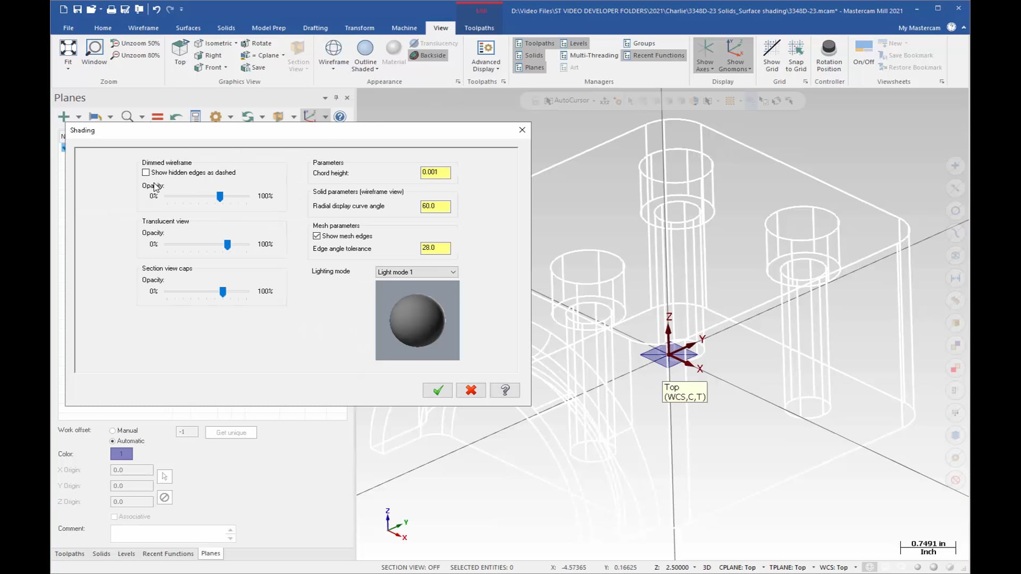Toggle Show hidden edges as dashed
Screen dimensions: 1021x574
[145, 172]
